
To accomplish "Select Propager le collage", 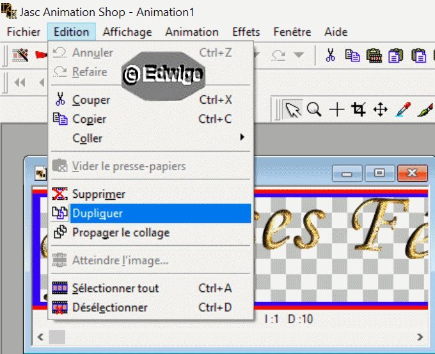I will (x=151, y=232).
